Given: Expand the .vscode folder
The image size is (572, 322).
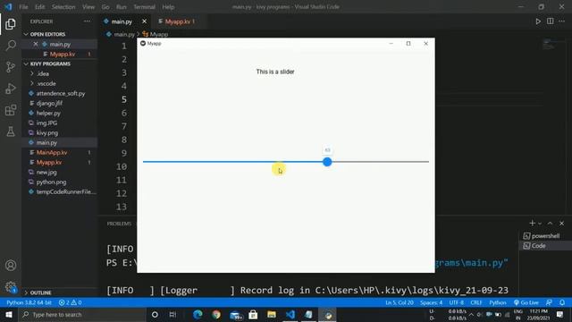Looking at the screenshot, I should pos(46,83).
